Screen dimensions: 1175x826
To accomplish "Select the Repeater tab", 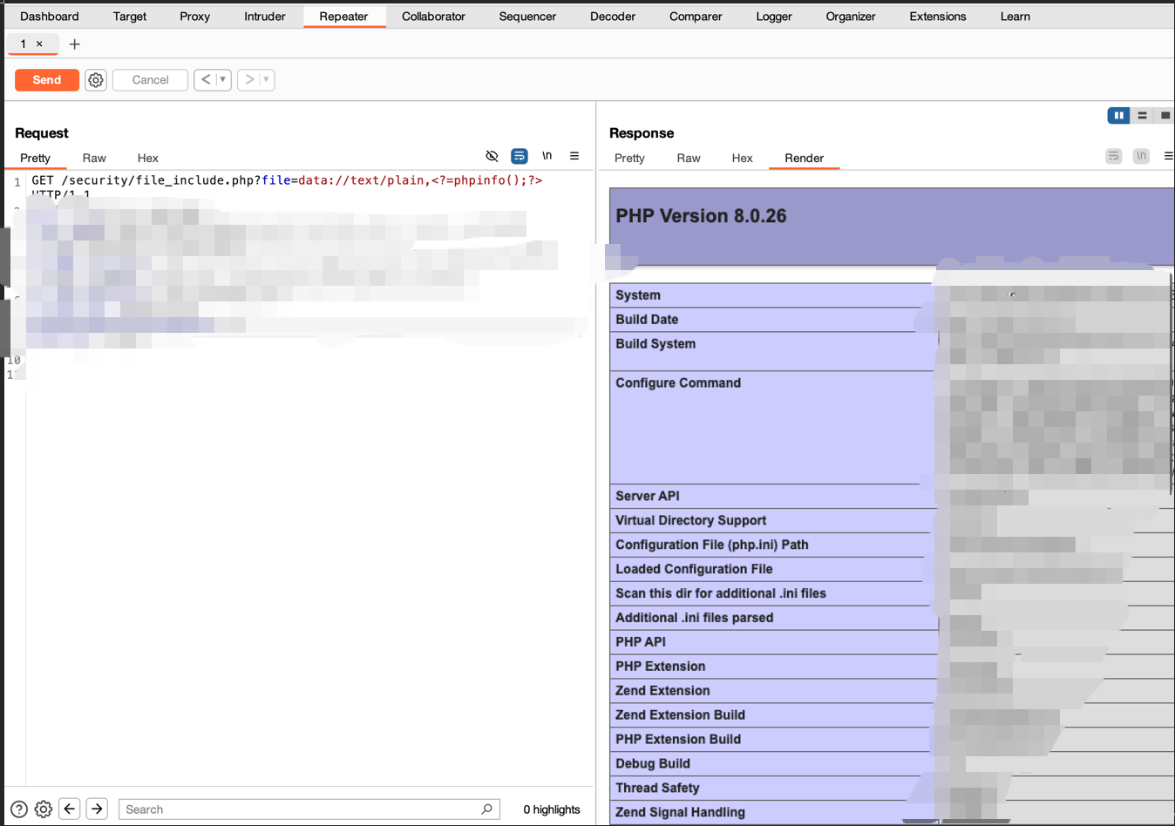I will (x=344, y=17).
